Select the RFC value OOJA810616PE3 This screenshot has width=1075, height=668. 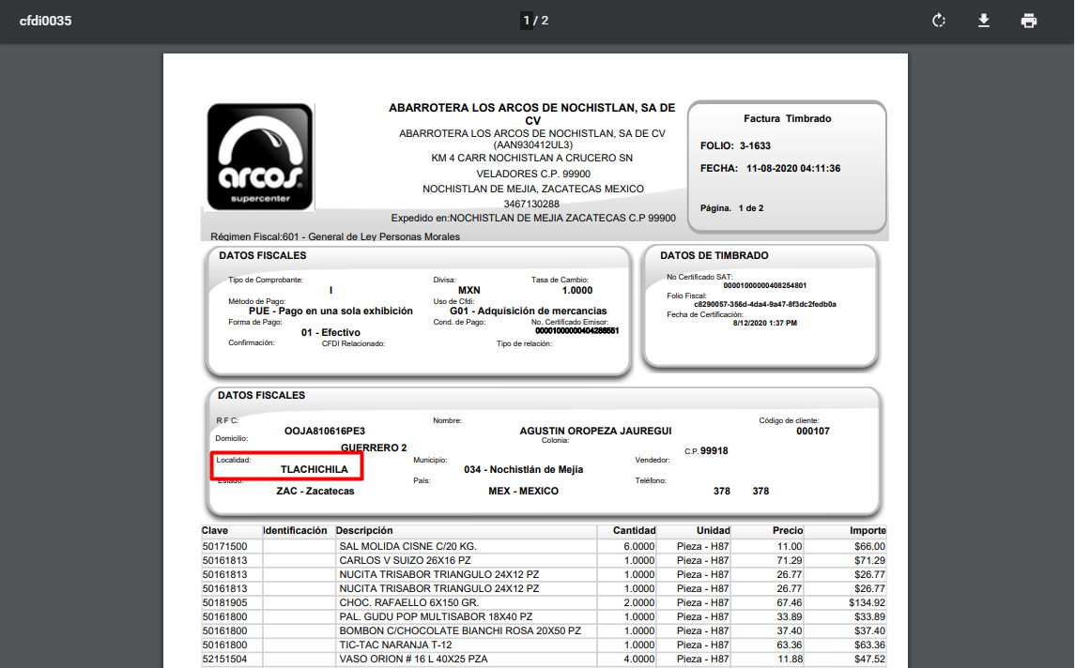(325, 431)
